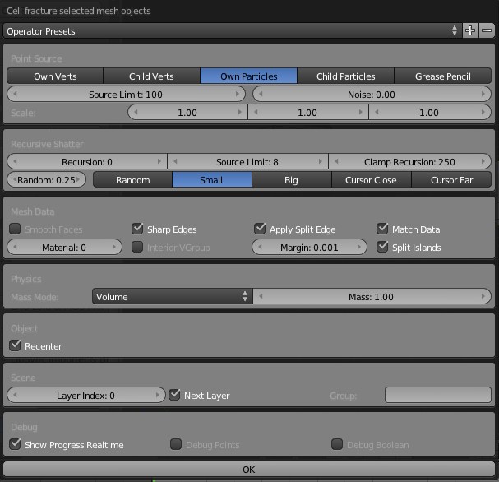Uncheck Sharp Edges option
This screenshot has height=482, width=499.
137,229
